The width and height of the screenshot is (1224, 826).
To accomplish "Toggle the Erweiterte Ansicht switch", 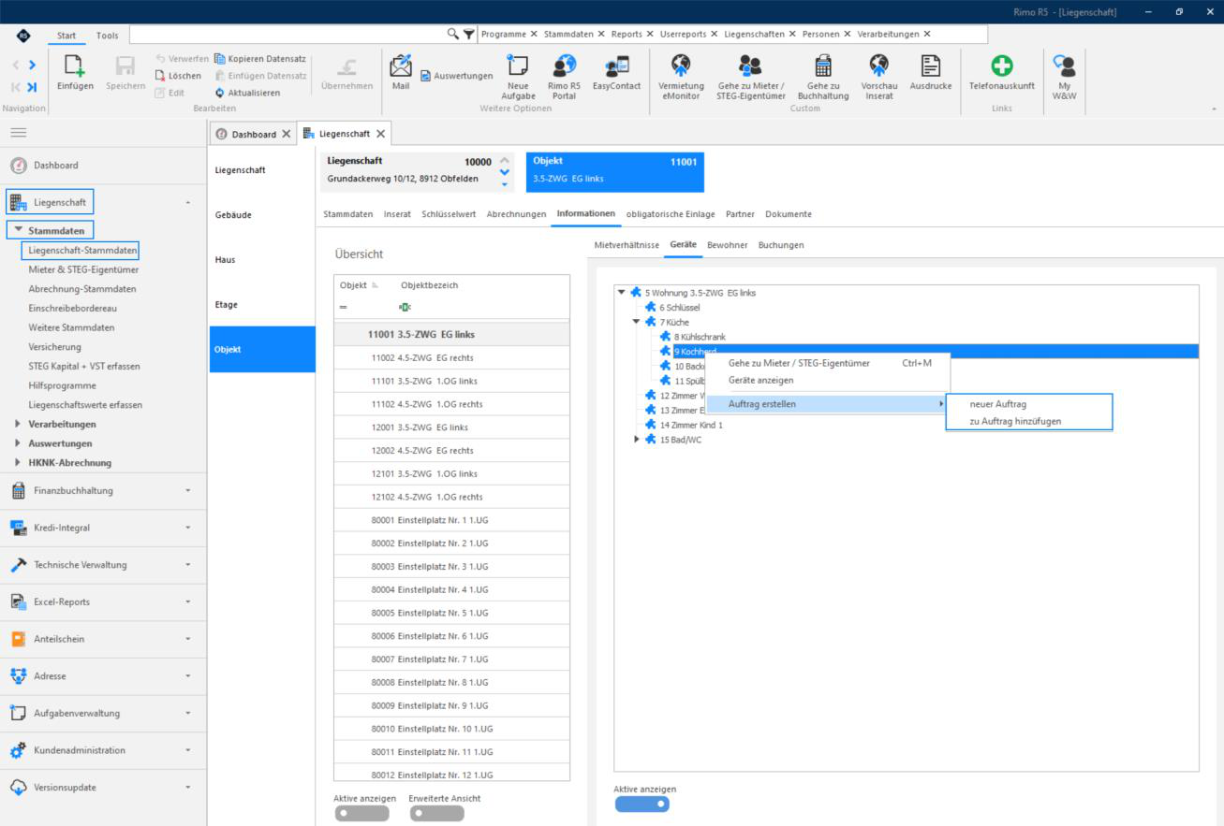I will (436, 813).
